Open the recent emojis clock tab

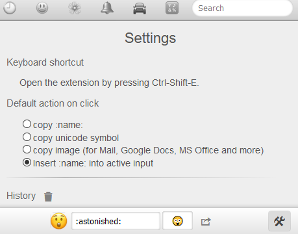tap(10, 8)
